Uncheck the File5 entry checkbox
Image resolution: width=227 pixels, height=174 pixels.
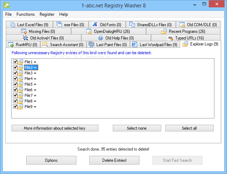tap(15, 84)
